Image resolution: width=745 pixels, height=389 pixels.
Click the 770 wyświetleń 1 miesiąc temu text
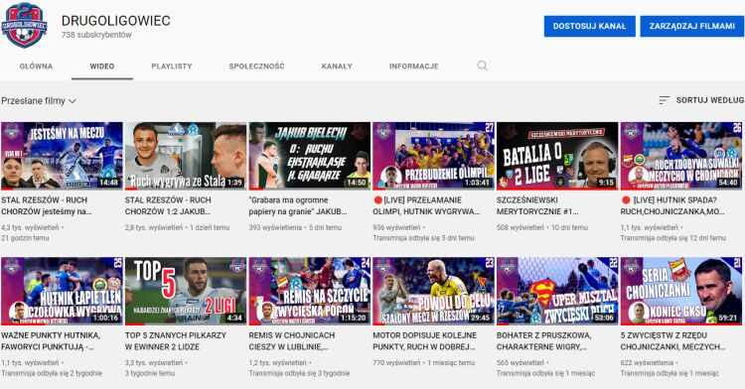coord(424,363)
